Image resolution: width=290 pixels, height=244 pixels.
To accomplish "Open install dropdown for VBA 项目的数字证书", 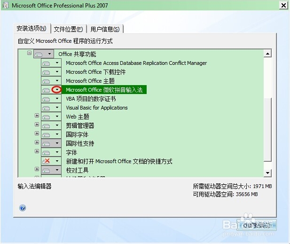I will click(x=57, y=99).
